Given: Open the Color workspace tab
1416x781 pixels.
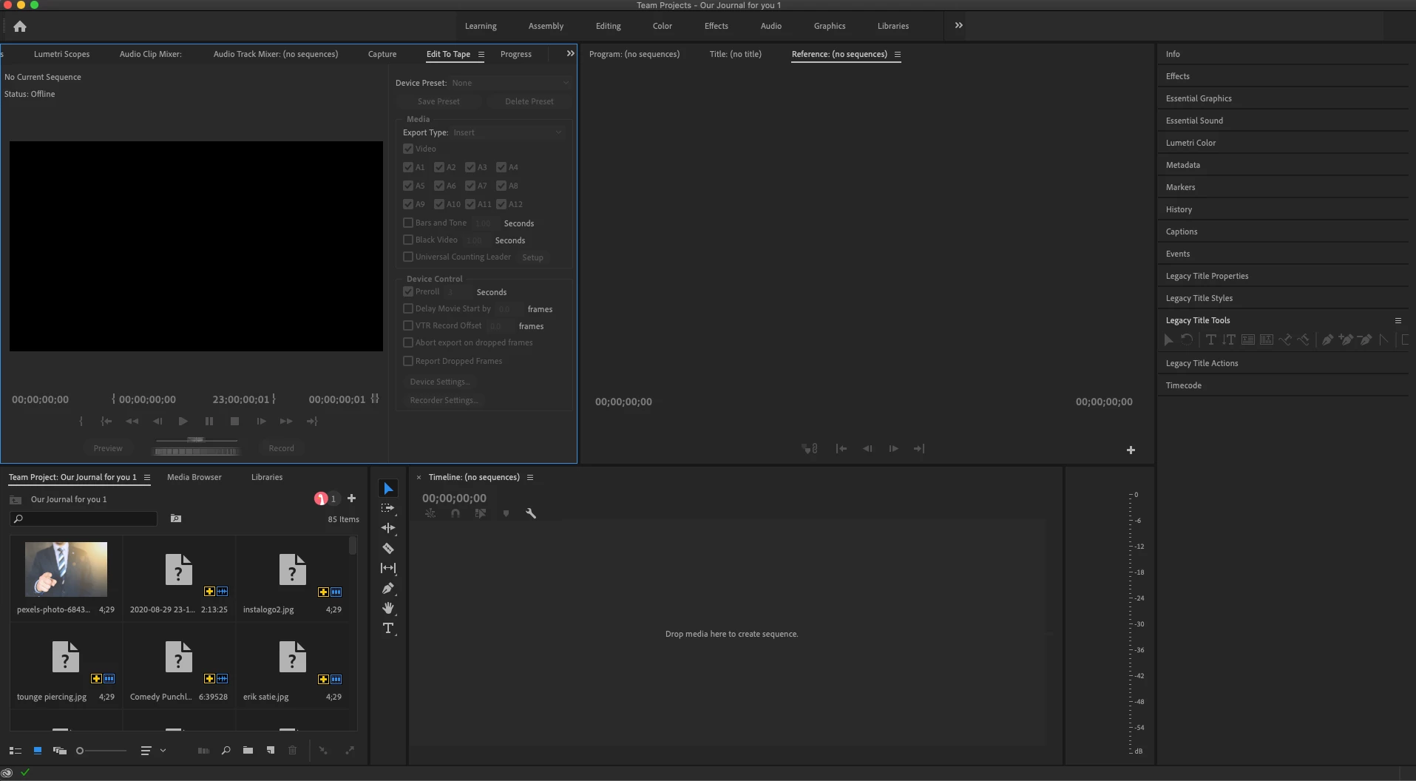Looking at the screenshot, I should click(x=663, y=26).
